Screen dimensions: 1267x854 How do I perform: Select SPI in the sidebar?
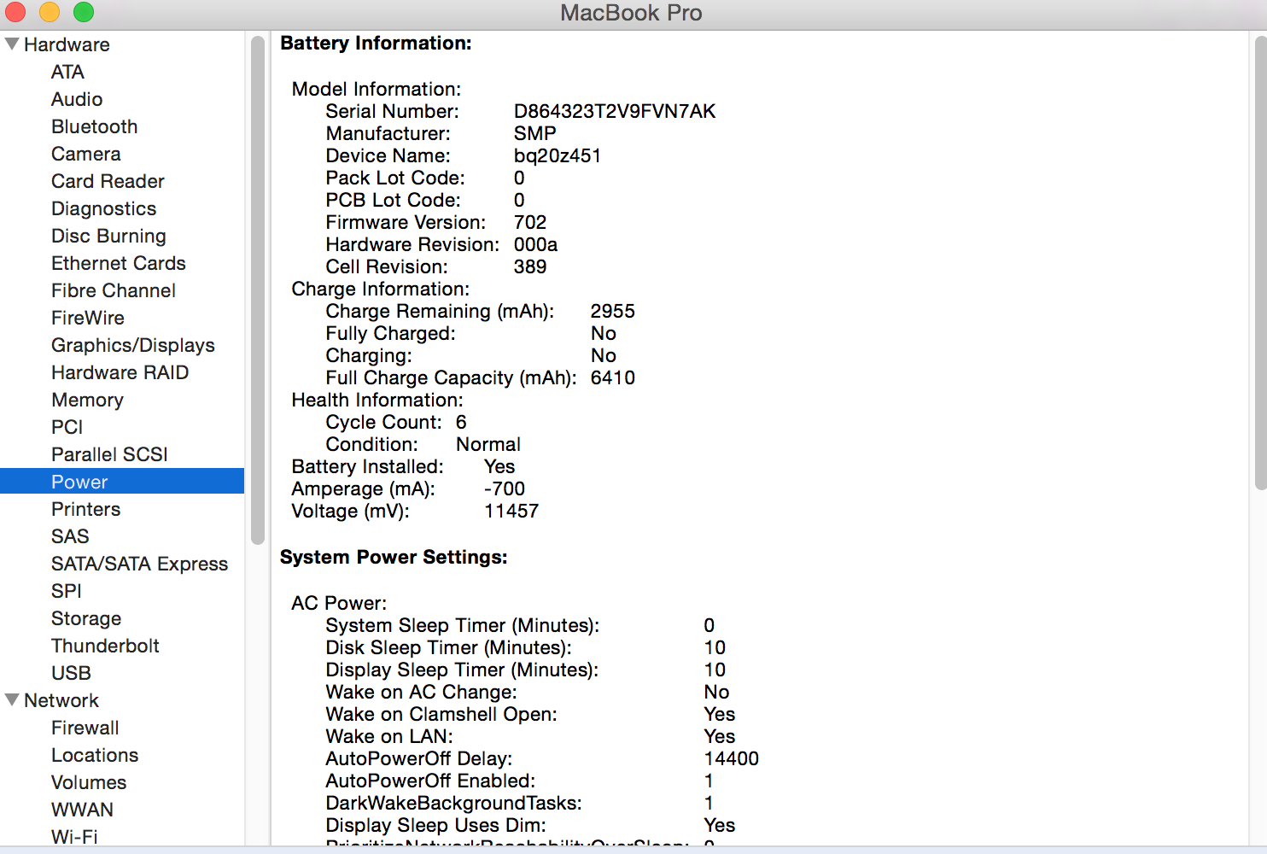point(66,591)
